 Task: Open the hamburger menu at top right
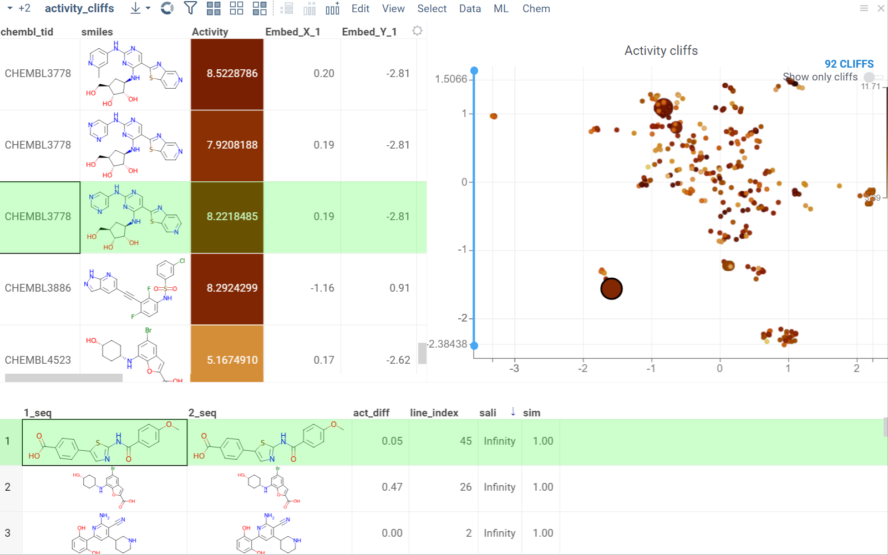click(x=864, y=8)
